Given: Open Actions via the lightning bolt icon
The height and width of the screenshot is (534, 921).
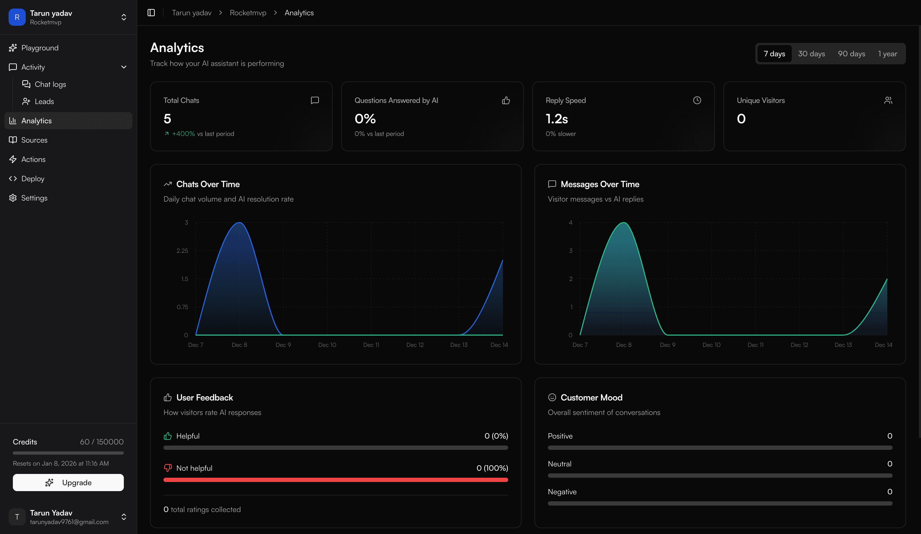Looking at the screenshot, I should pyautogui.click(x=13, y=159).
